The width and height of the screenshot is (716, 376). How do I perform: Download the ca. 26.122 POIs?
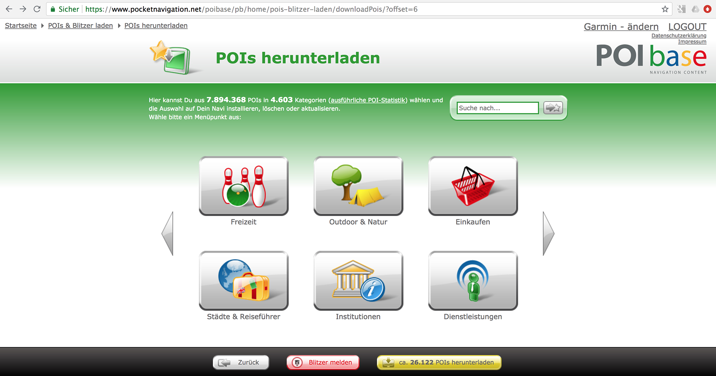439,362
